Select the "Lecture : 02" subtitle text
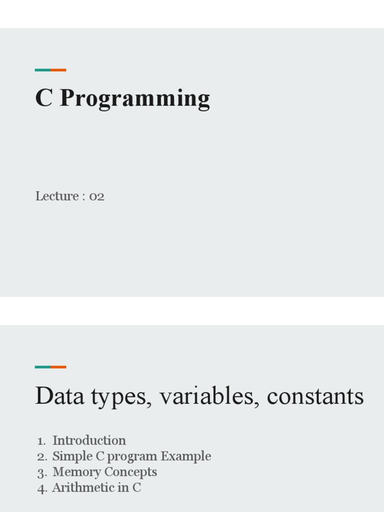Viewport: 384px width, 512px height. 69,196
